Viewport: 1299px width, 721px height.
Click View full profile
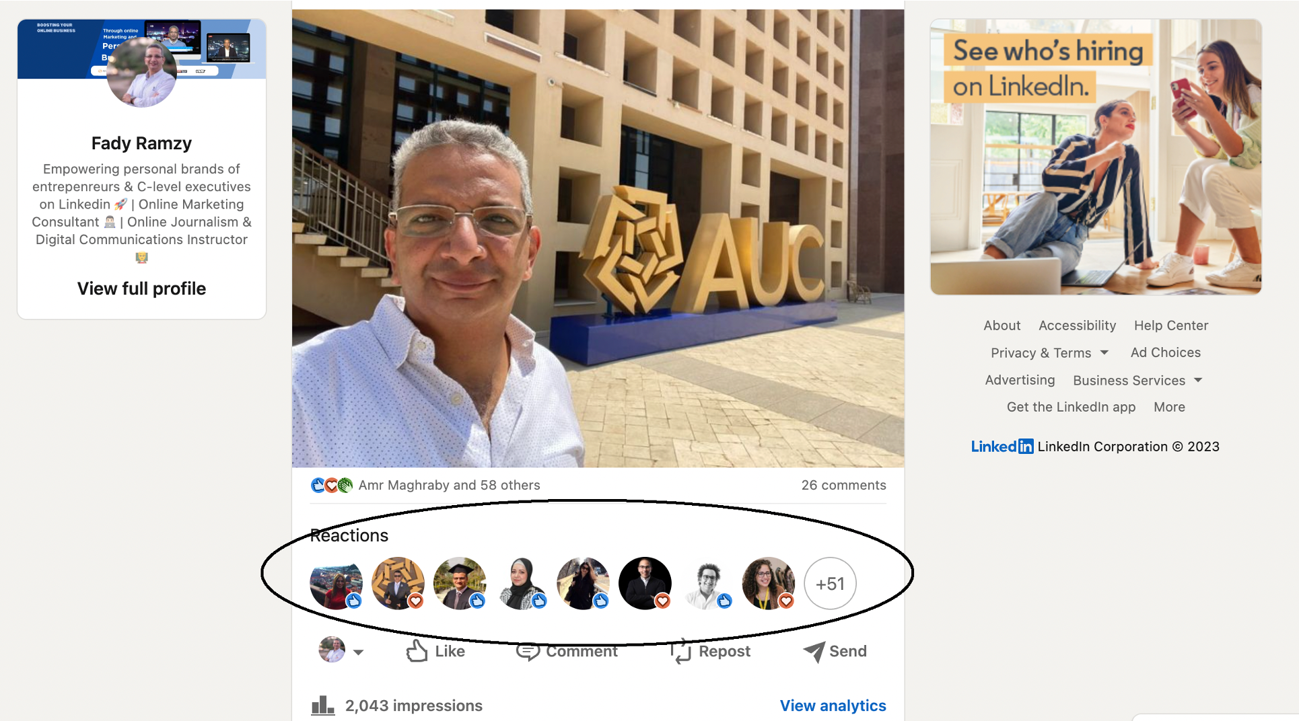[x=141, y=289]
